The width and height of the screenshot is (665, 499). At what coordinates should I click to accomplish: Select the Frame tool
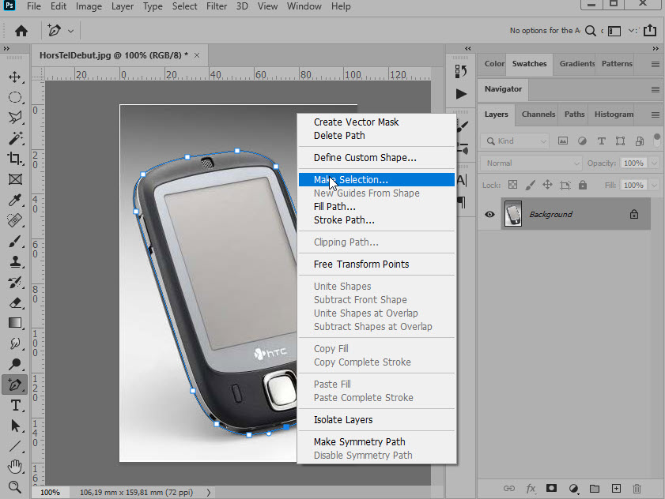15,179
